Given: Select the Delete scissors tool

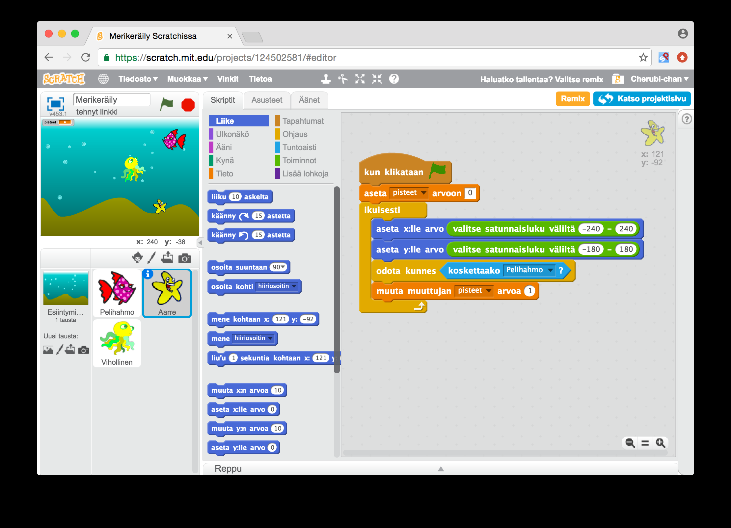Looking at the screenshot, I should (343, 79).
